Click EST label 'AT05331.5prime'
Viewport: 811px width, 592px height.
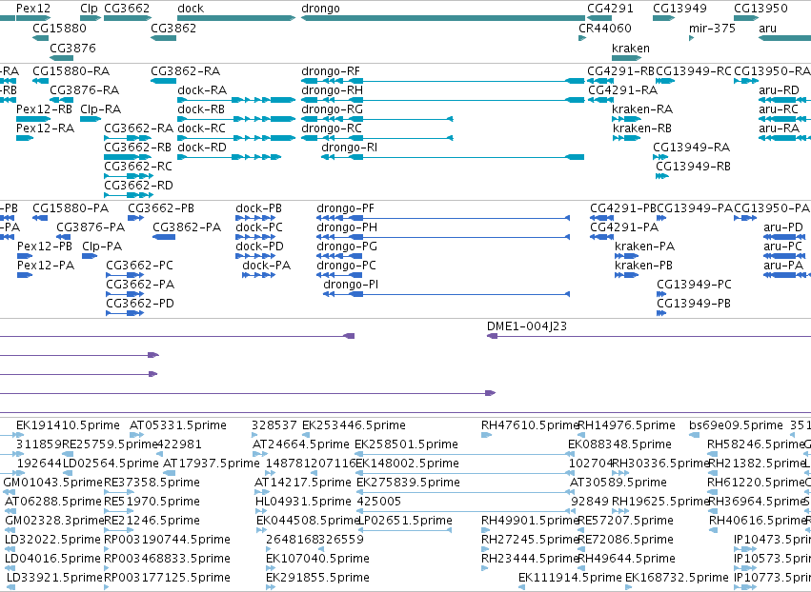[178, 425]
